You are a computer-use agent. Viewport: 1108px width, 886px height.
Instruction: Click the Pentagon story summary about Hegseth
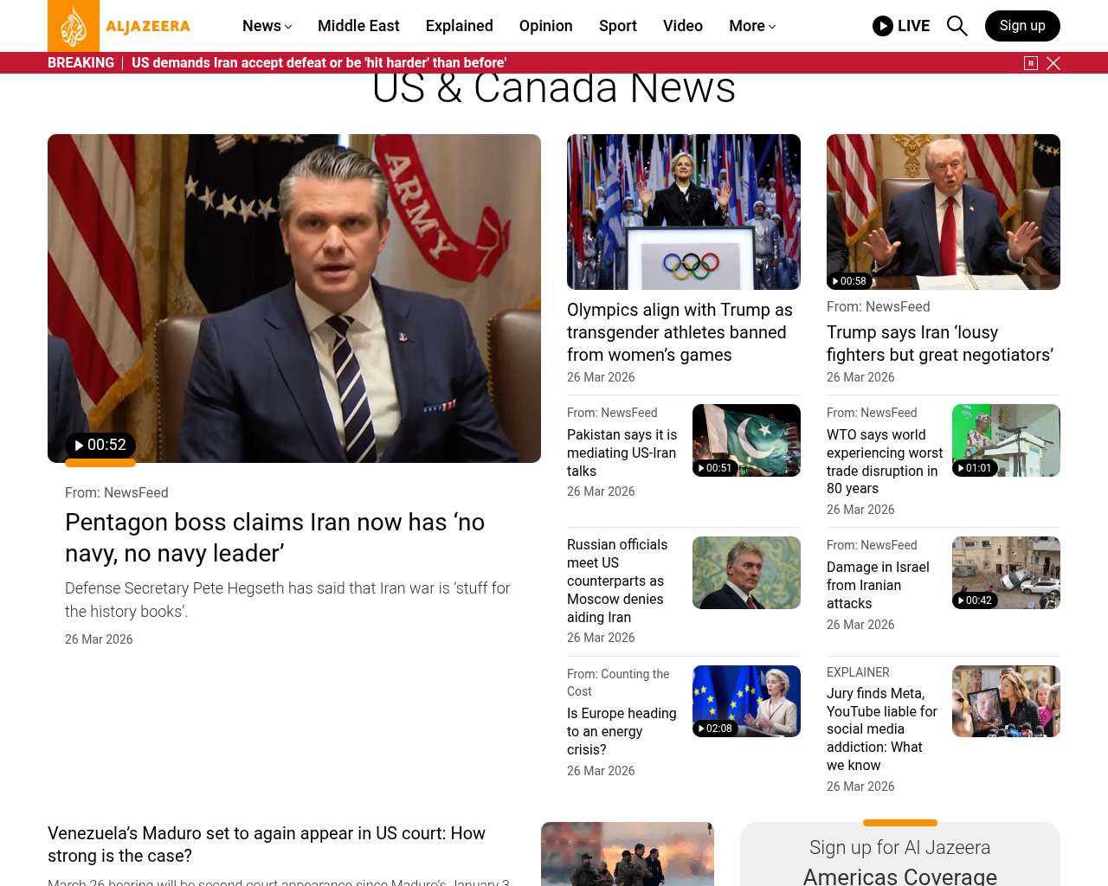(287, 600)
